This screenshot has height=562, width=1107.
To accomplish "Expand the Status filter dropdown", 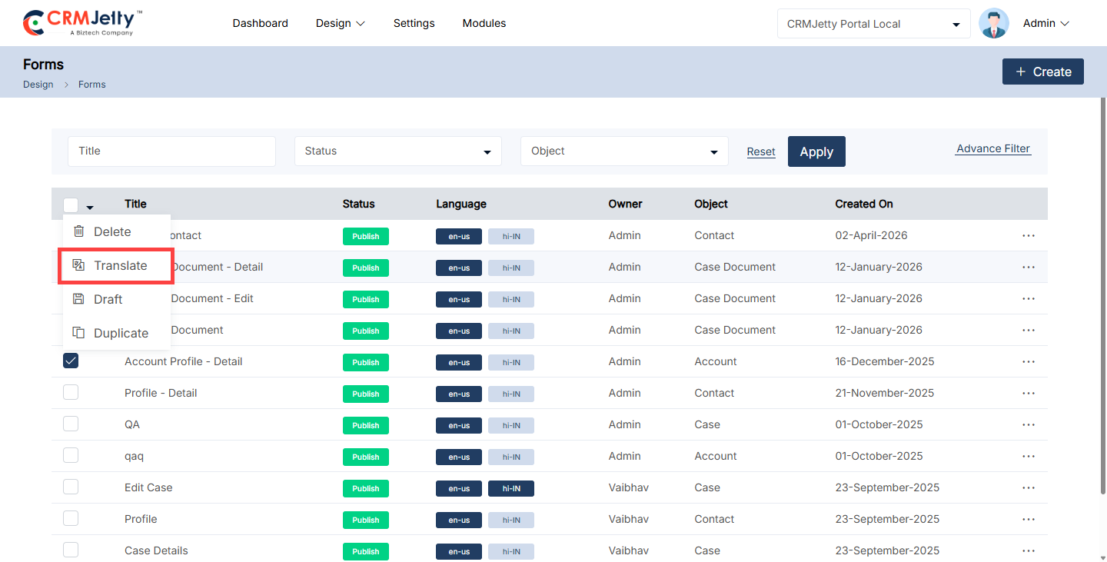I will click(398, 151).
